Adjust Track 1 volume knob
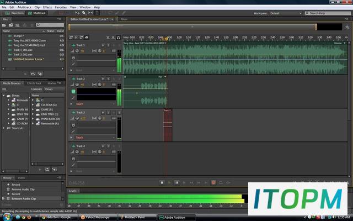The height and width of the screenshot is (221, 353). click(77, 51)
